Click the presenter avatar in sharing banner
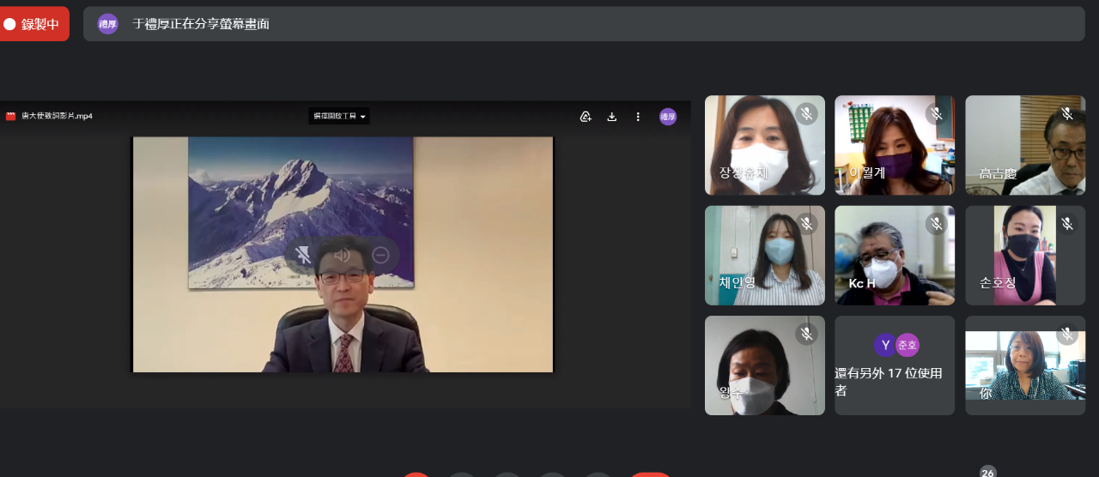Screen dimensions: 1099x477 [107, 24]
